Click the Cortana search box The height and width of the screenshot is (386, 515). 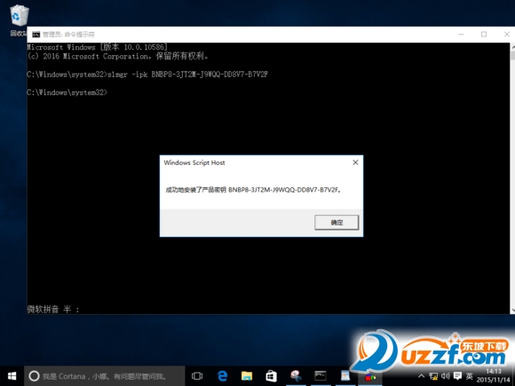(x=105, y=376)
